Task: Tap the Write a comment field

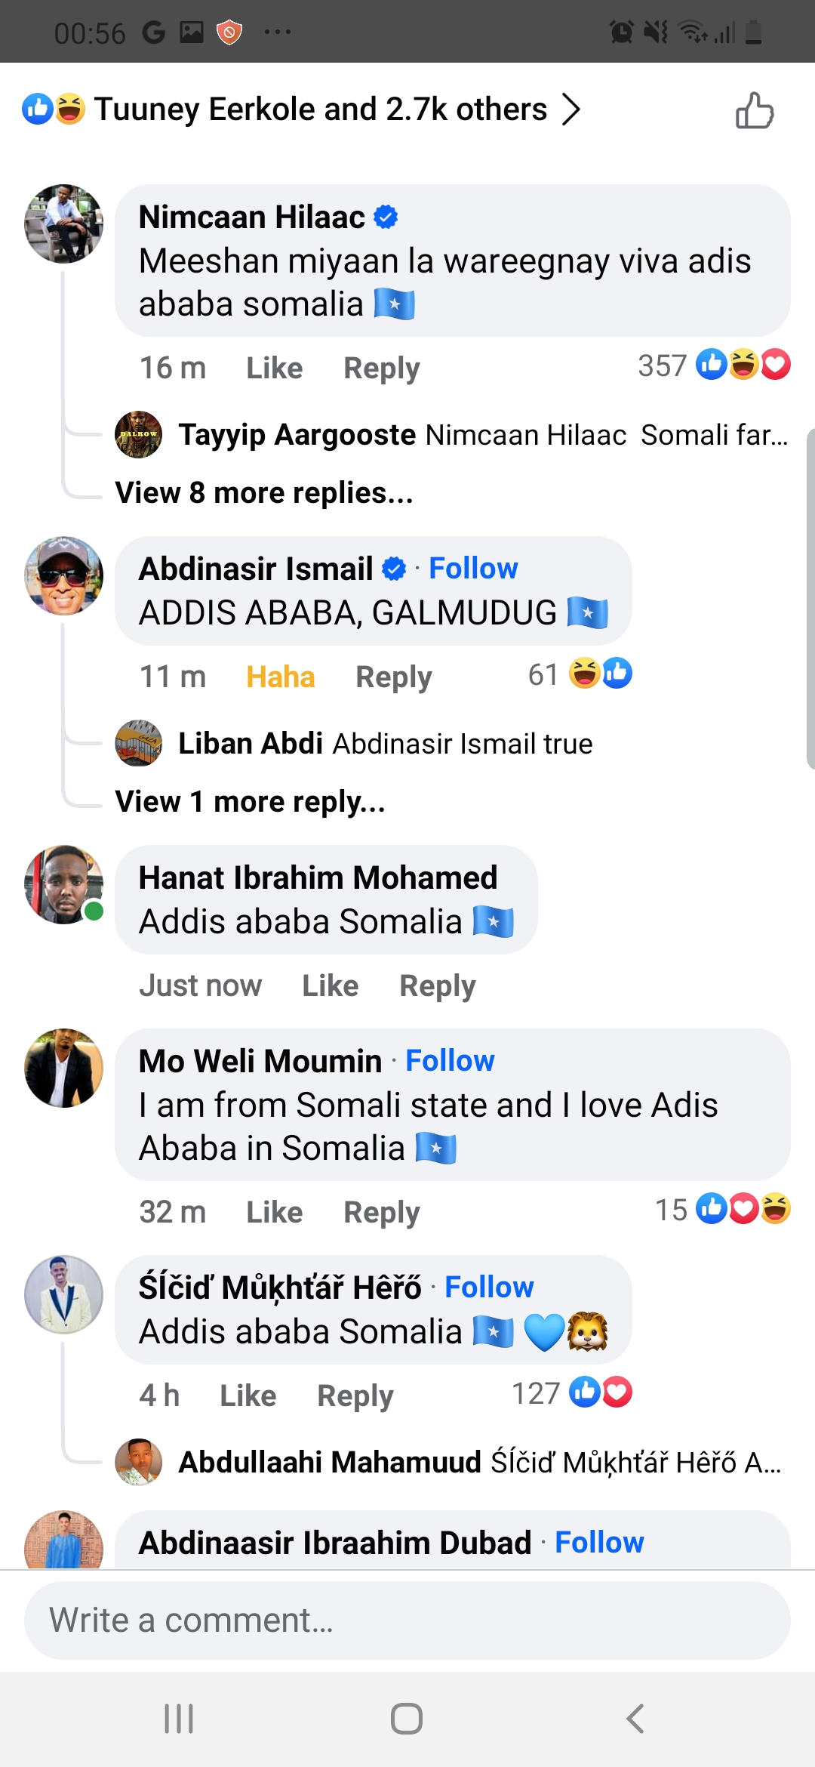Action: click(407, 1621)
